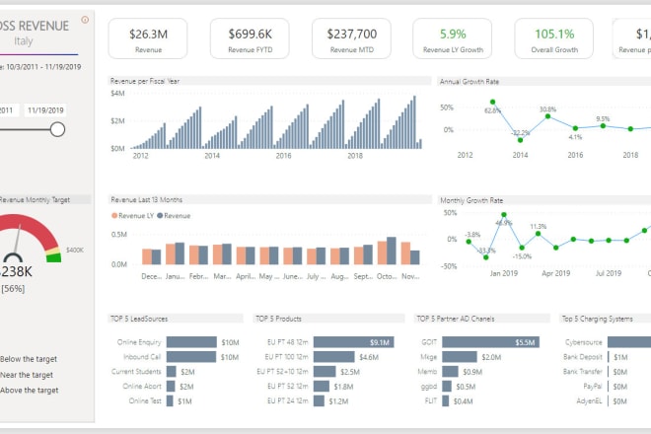Select the 5.9% Revenue LY Growth card

[x=453, y=38]
